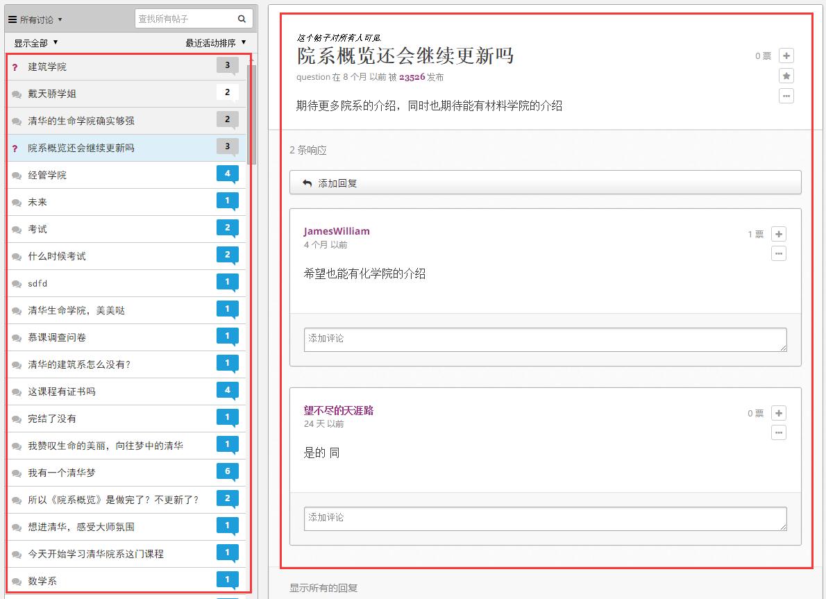Click the search magnifier icon
Screen dimensions: 826x599
point(242,19)
